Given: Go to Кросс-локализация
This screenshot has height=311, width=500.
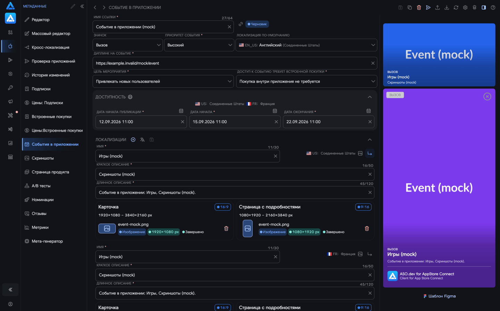Looking at the screenshot, I should (53, 47).
